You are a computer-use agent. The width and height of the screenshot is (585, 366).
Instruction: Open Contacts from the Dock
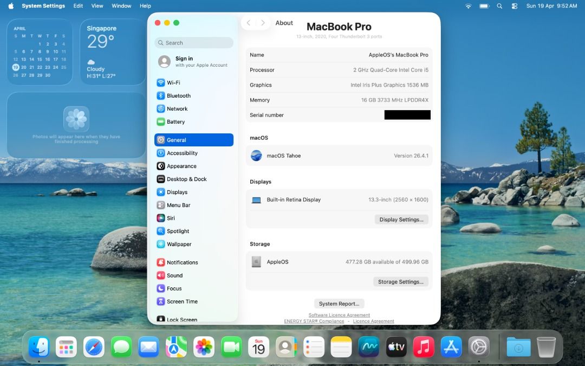[x=286, y=347]
